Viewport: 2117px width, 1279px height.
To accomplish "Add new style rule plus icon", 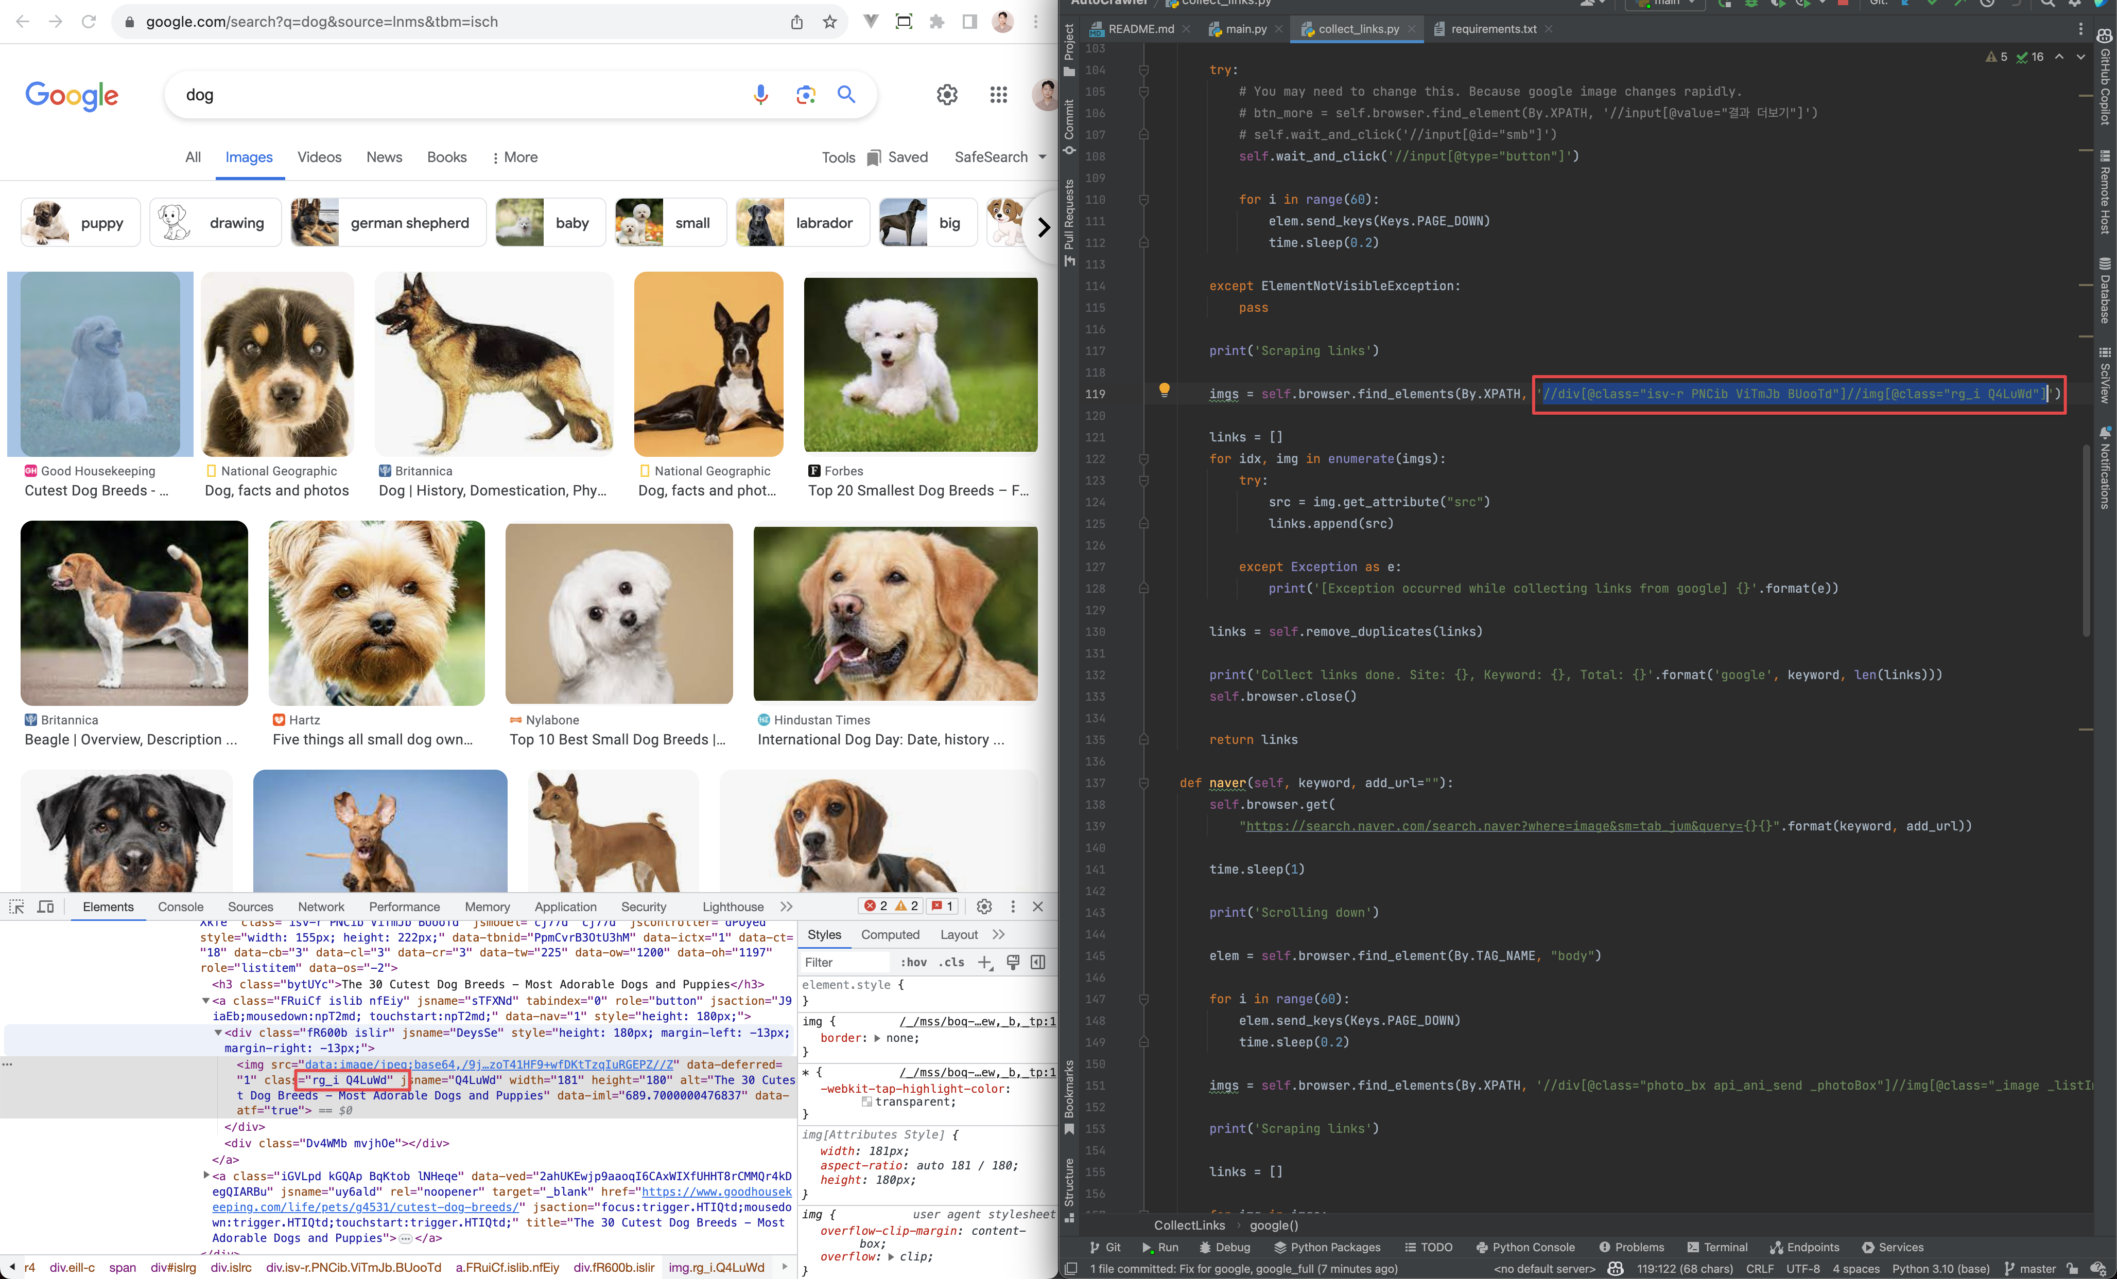I will pyautogui.click(x=985, y=962).
